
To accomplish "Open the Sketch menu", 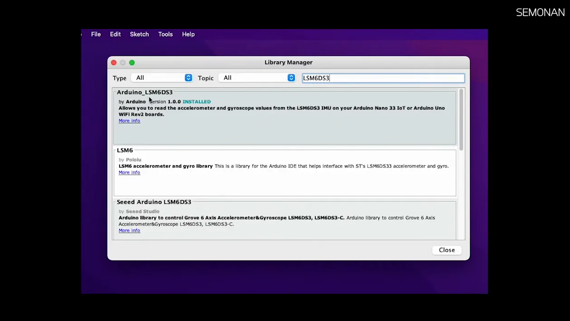I will [x=139, y=34].
